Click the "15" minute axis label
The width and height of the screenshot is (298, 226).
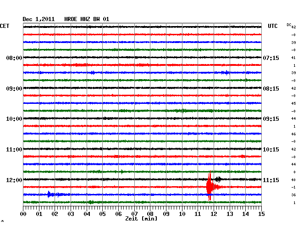(261, 214)
